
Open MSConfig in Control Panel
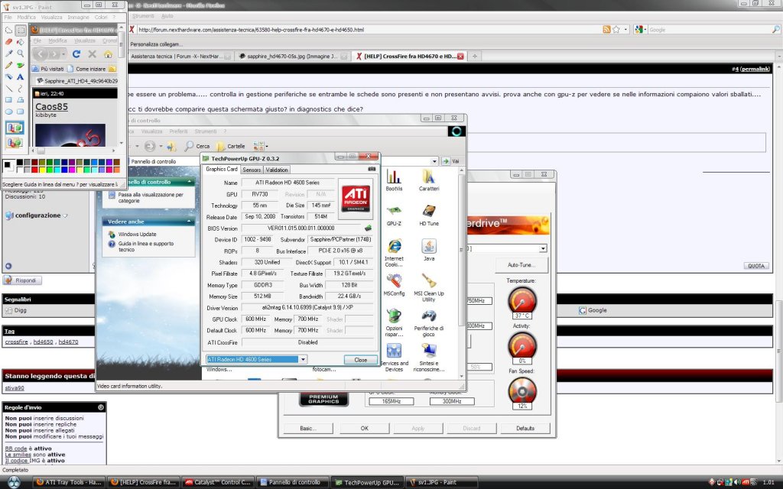[x=394, y=284]
